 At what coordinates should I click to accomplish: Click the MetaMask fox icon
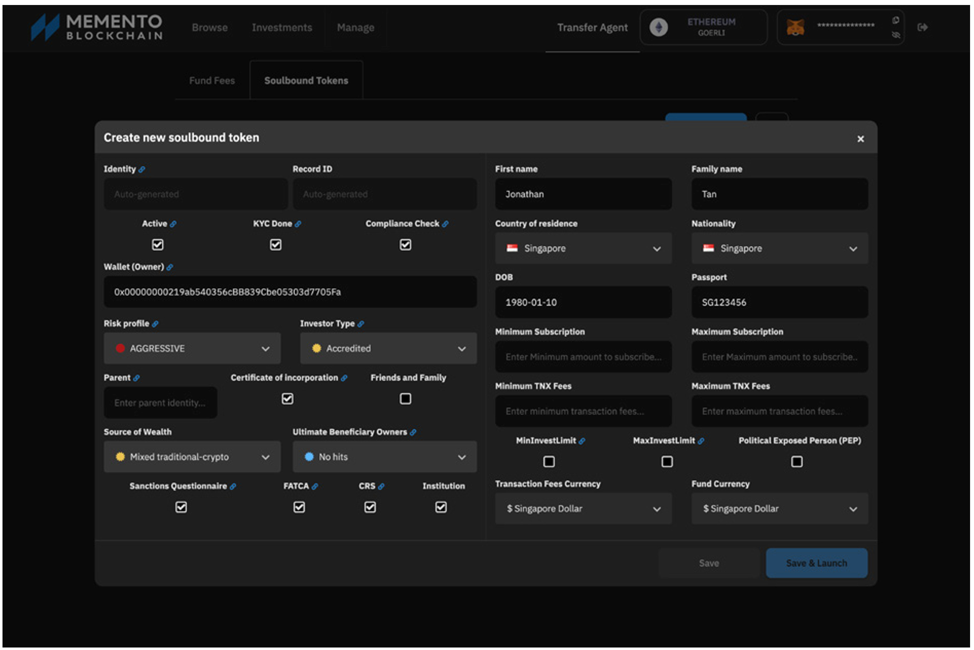click(795, 27)
